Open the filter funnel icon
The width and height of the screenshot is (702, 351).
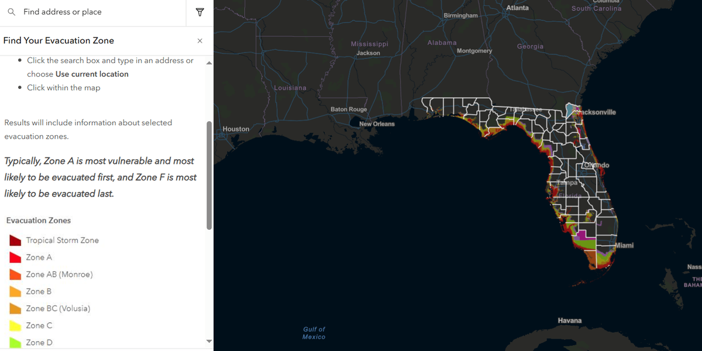[200, 12]
